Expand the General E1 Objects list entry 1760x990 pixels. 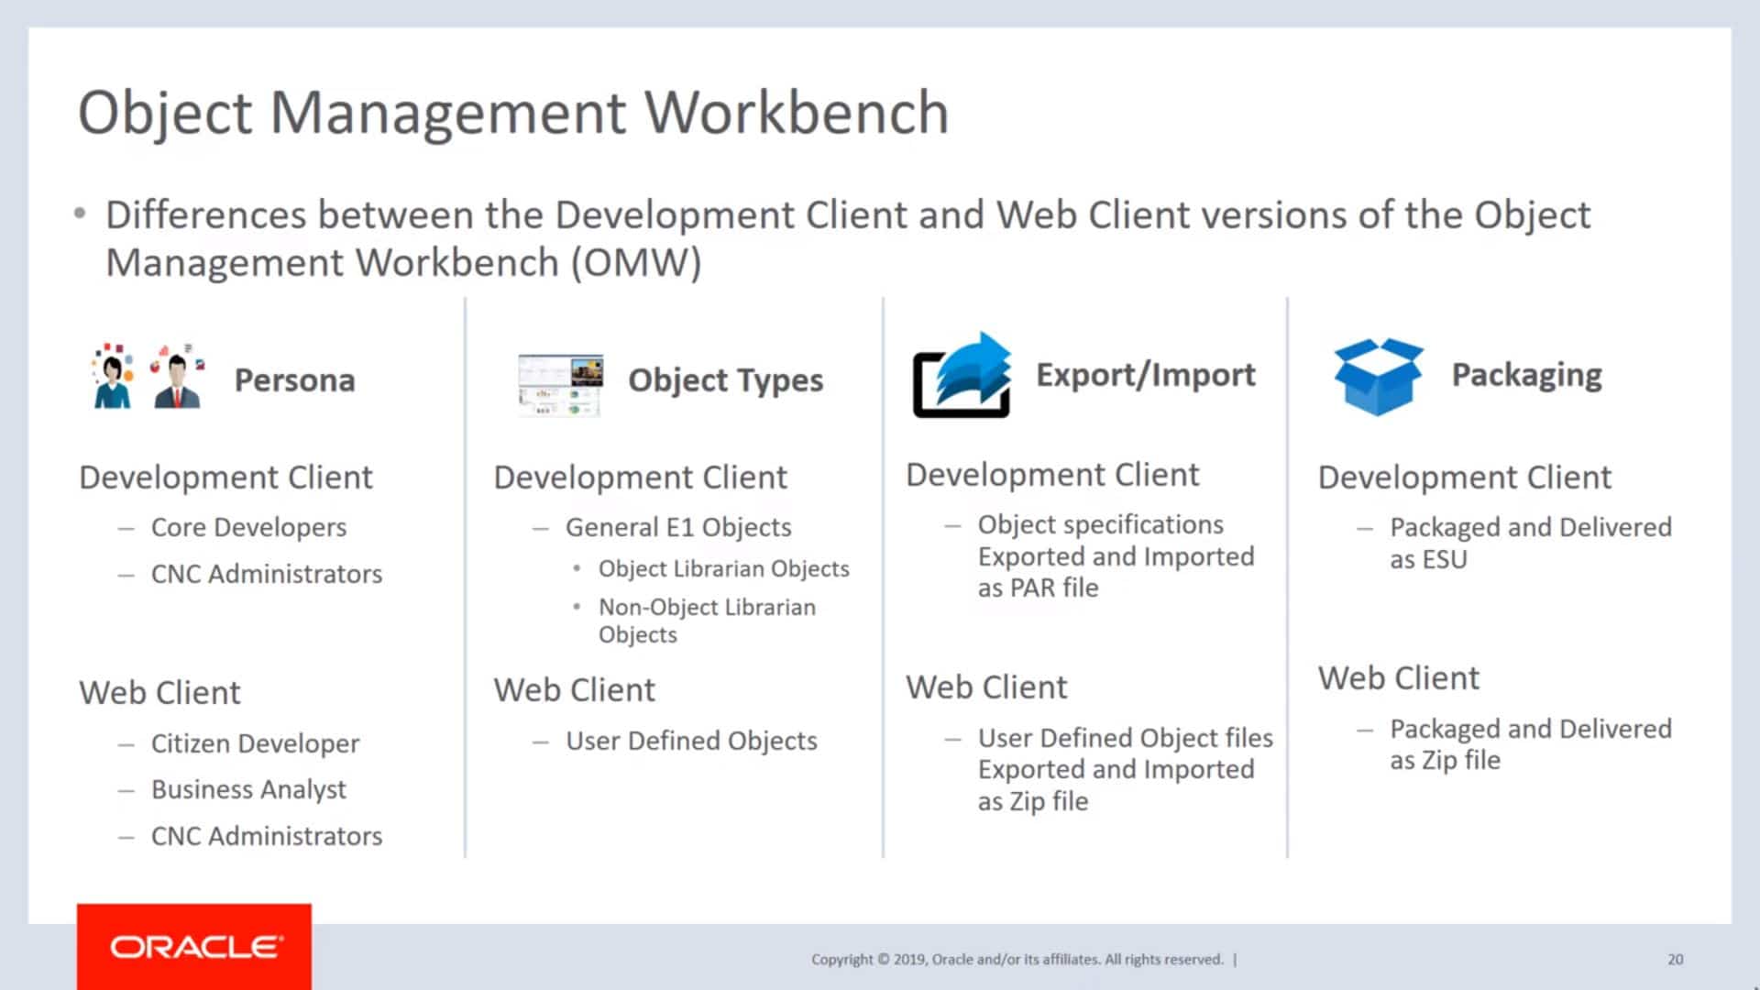click(x=677, y=527)
